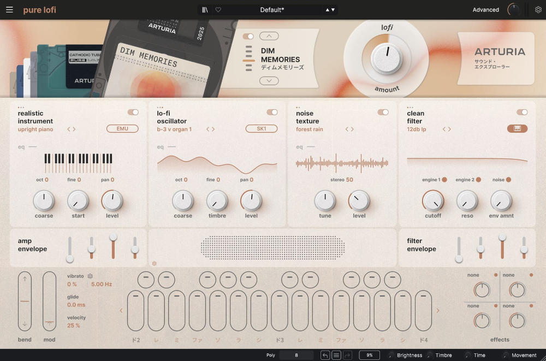
Task: Click the Poly voice count field
Action: click(296, 355)
